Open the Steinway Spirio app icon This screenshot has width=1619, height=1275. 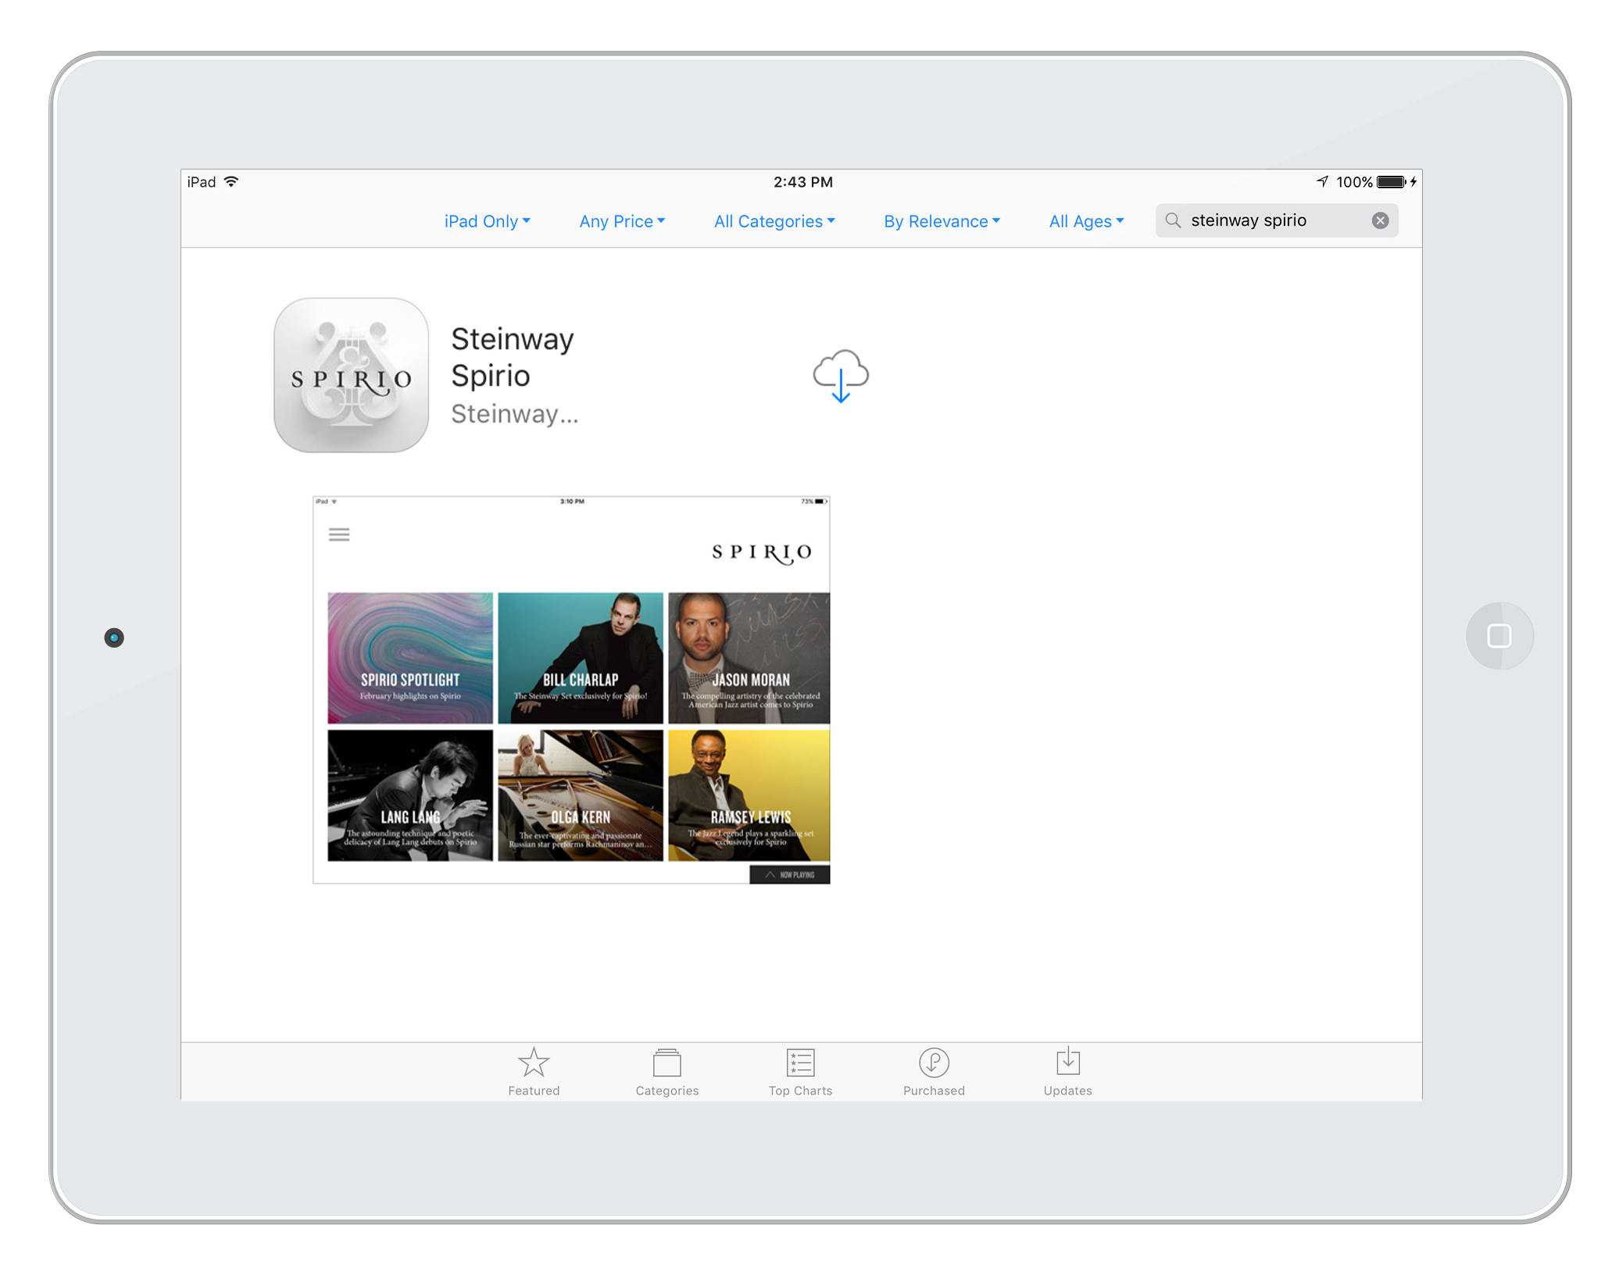pyautogui.click(x=351, y=375)
